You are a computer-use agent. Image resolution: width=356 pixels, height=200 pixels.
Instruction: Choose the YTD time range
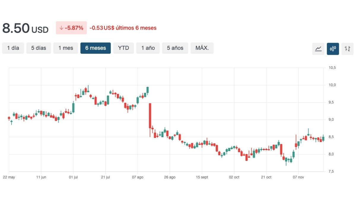[x=123, y=48]
